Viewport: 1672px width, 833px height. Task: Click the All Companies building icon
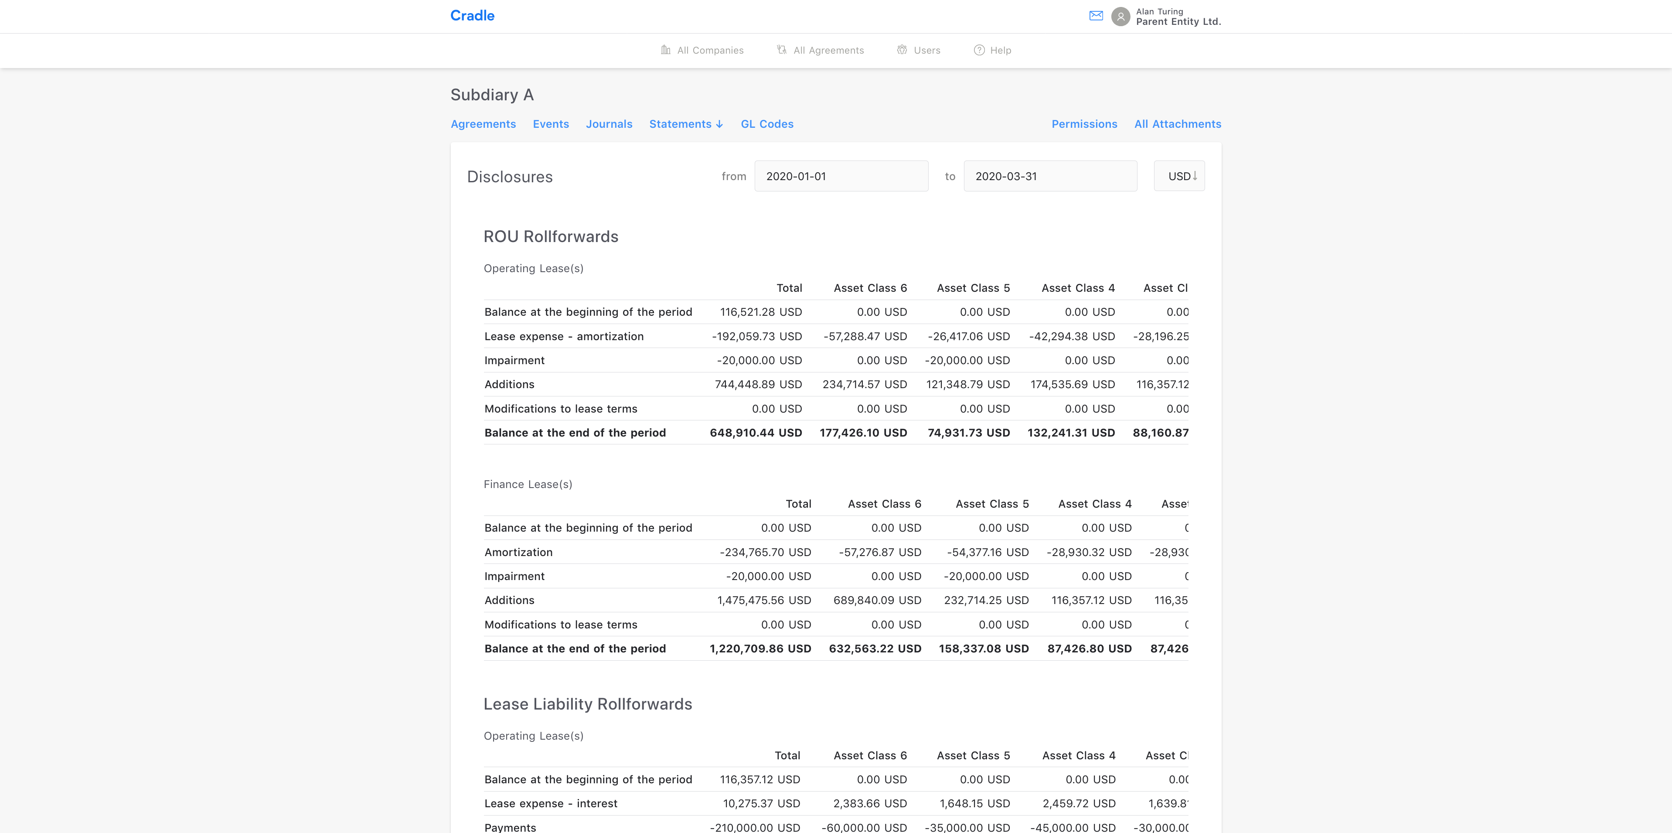[665, 50]
